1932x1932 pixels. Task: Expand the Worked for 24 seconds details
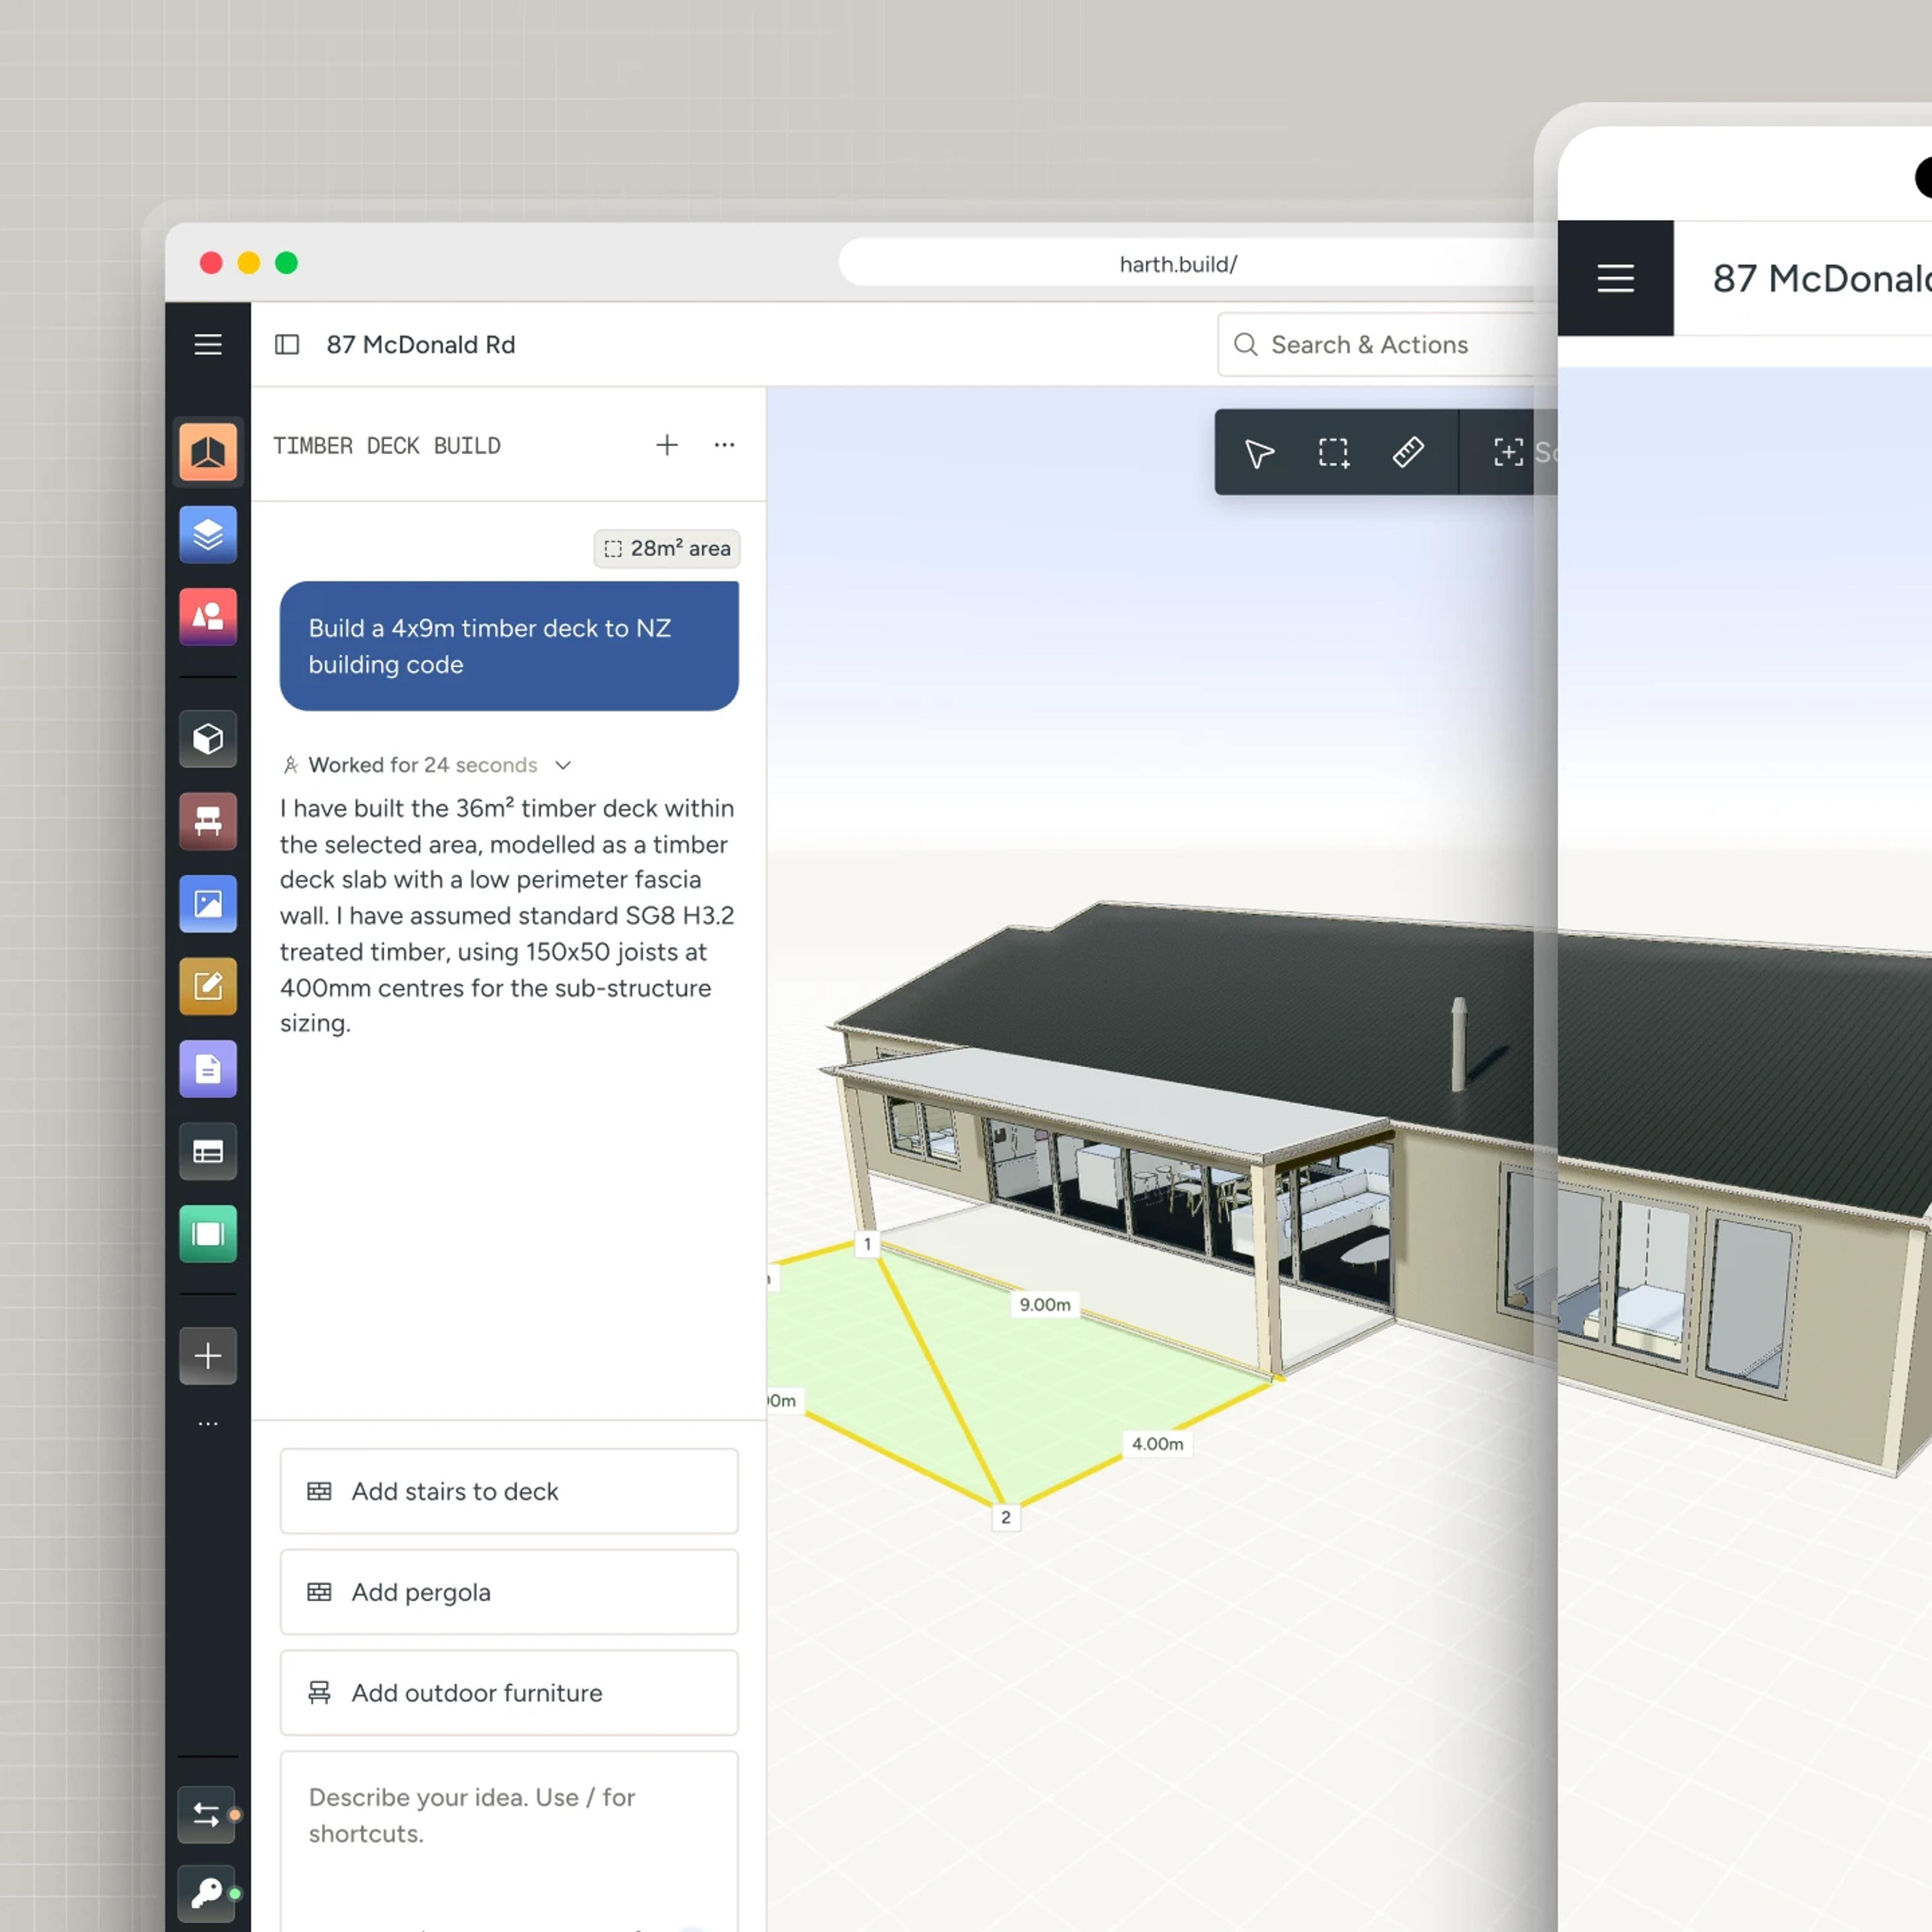(x=563, y=766)
